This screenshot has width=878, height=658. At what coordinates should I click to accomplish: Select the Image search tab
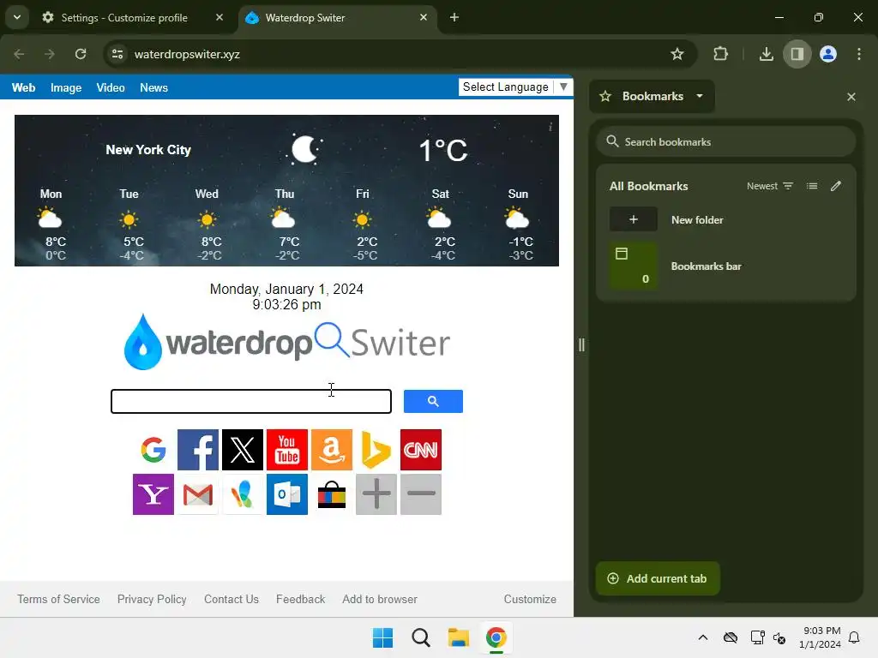66,88
